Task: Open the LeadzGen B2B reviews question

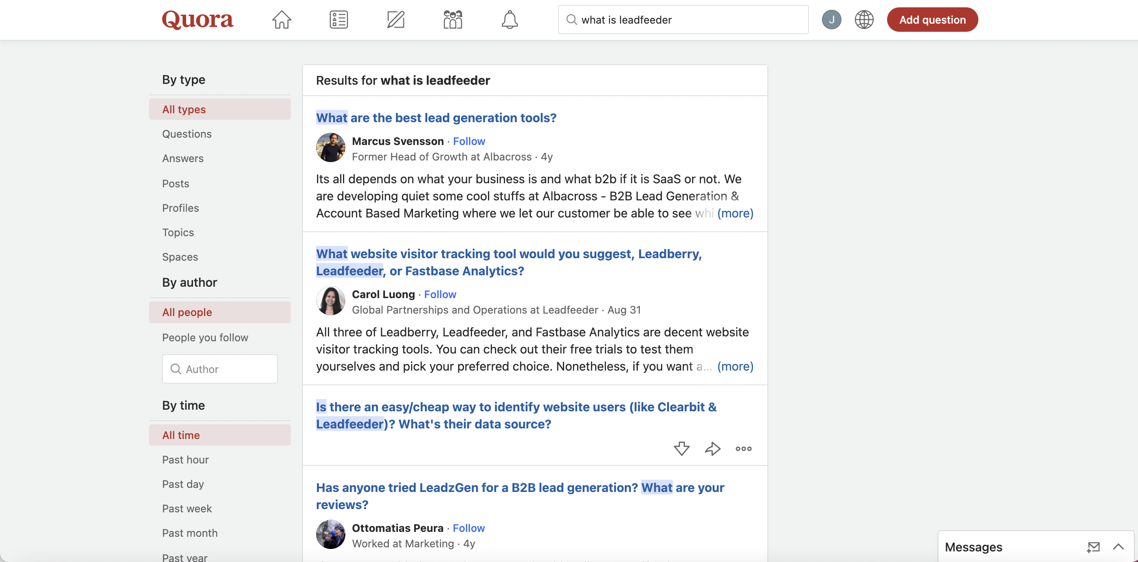Action: [x=520, y=496]
